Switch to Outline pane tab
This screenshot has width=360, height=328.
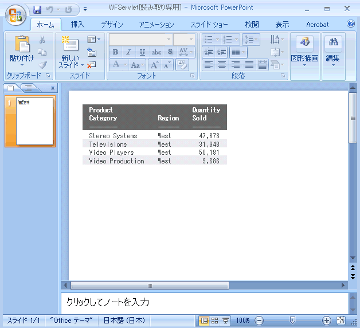click(x=29, y=88)
